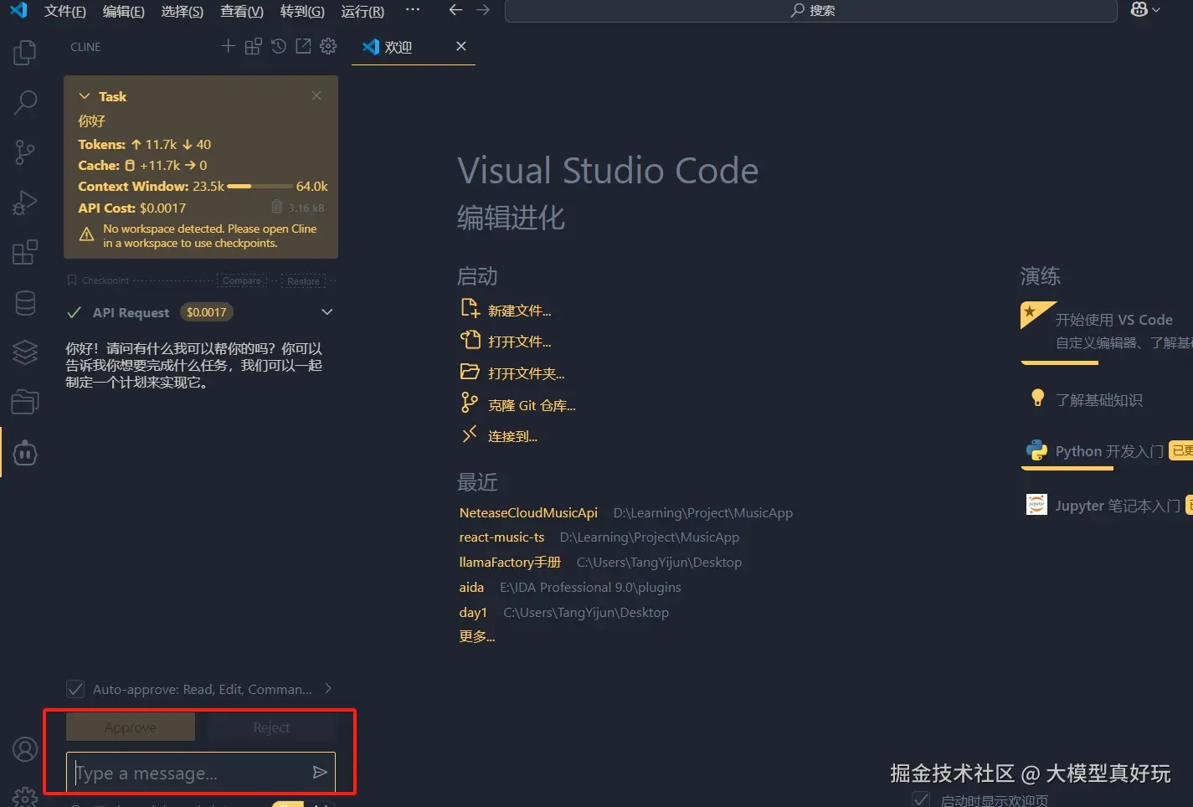Open the Copilot icon in title bar
Screen dimensions: 1193x807
coord(1139,9)
